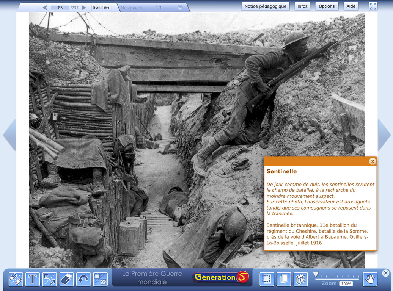393x291 pixels.
Task: Choose the line and arrow shape tool
Action: (49, 279)
